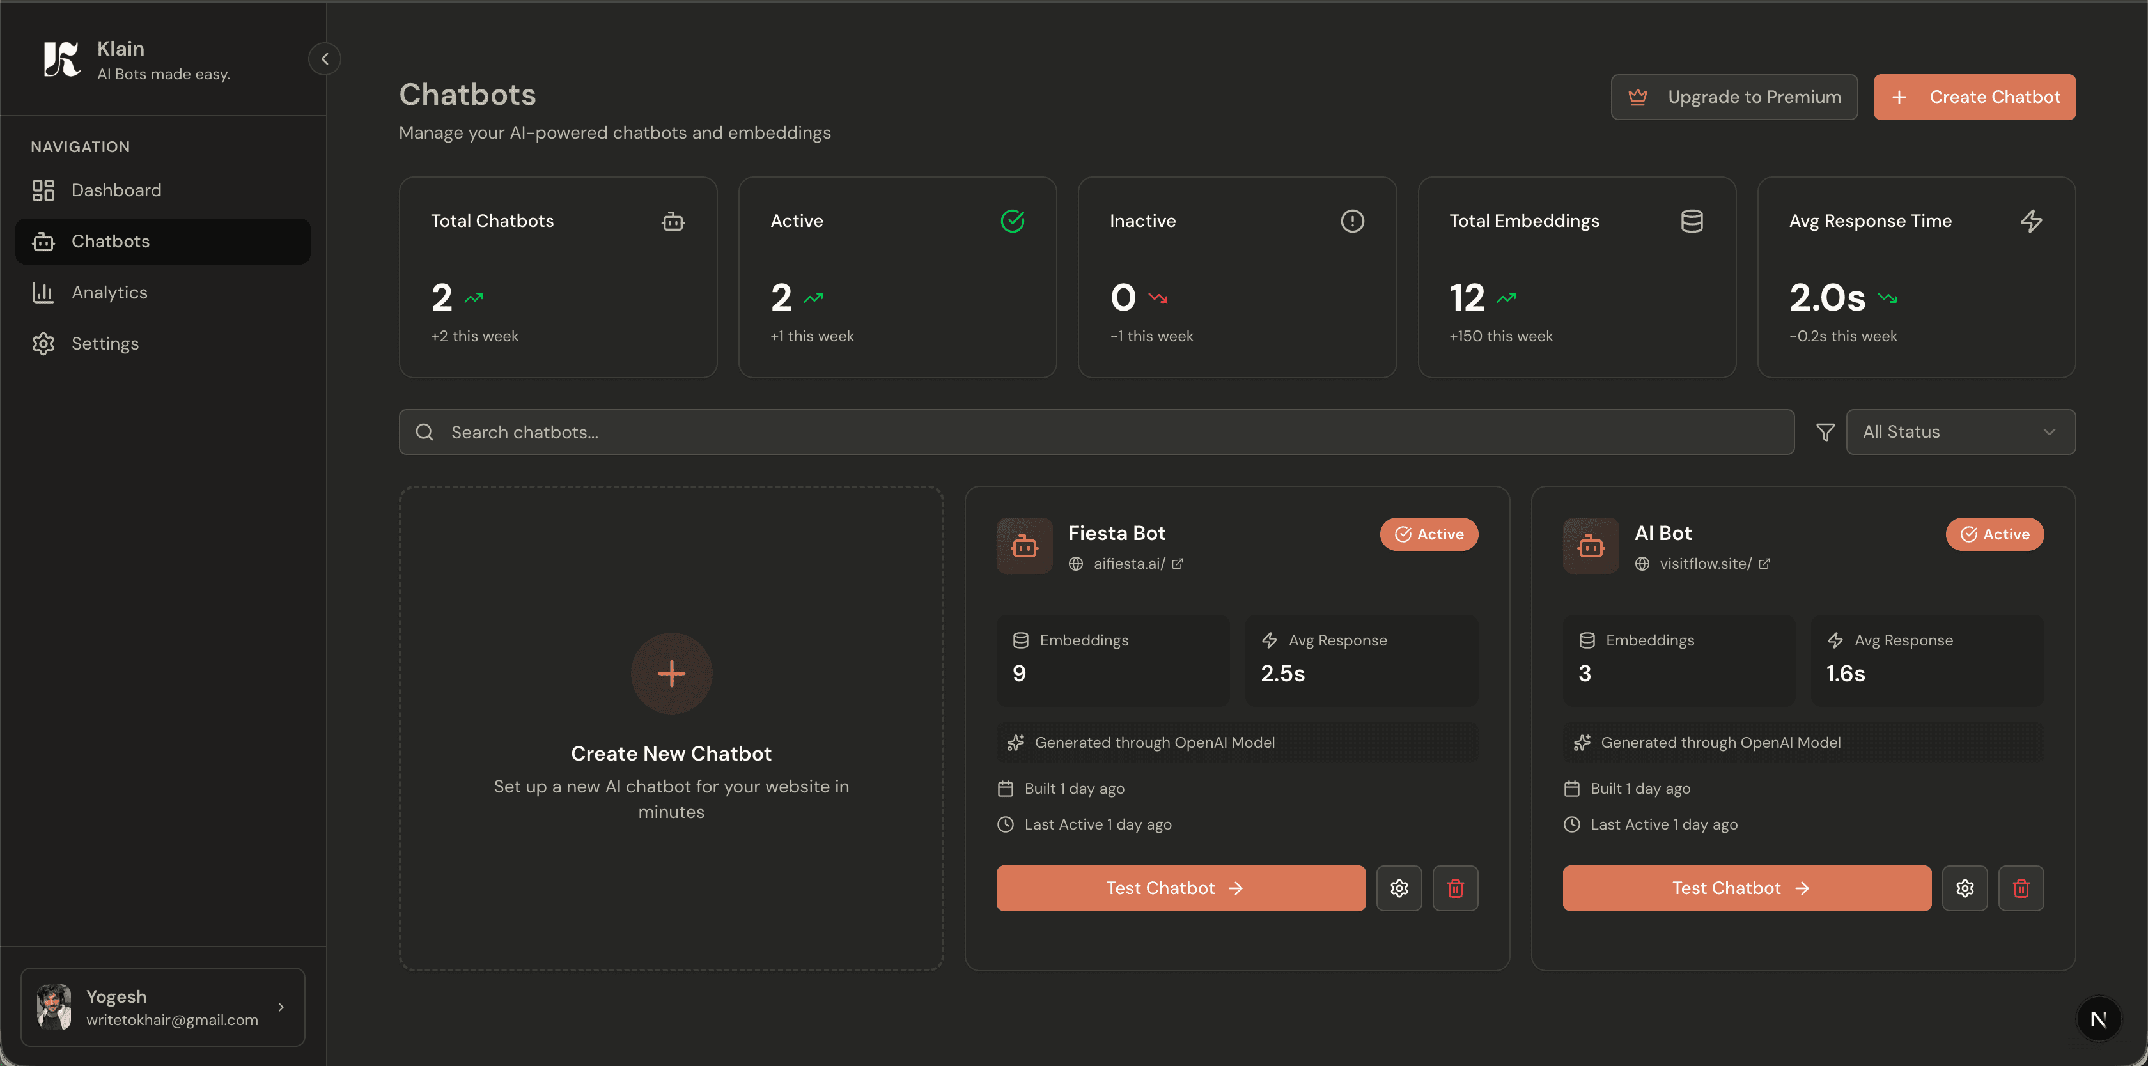Toggle the Active status badge on AI Bot

(x=1994, y=534)
